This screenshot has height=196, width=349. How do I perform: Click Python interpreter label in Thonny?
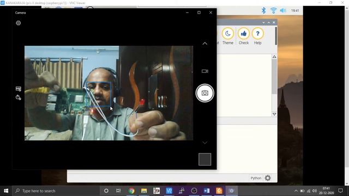[256, 178]
